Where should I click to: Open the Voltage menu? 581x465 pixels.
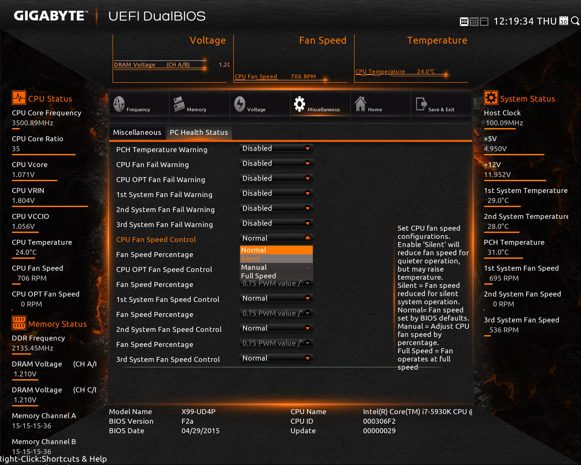pos(260,104)
